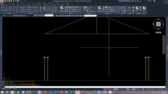This screenshot has width=168, height=94.
Task: Open the Annotate ribbon tab
Action: (12, 5)
